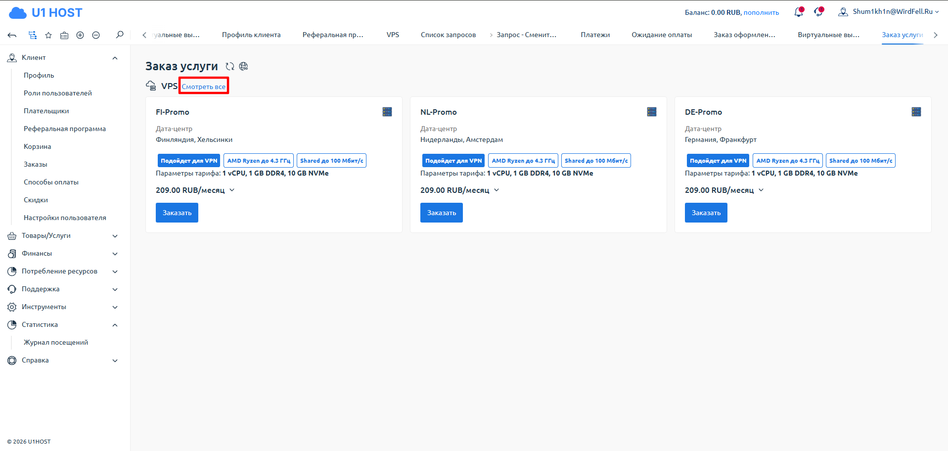Open the search magnifier icon

tap(120, 35)
